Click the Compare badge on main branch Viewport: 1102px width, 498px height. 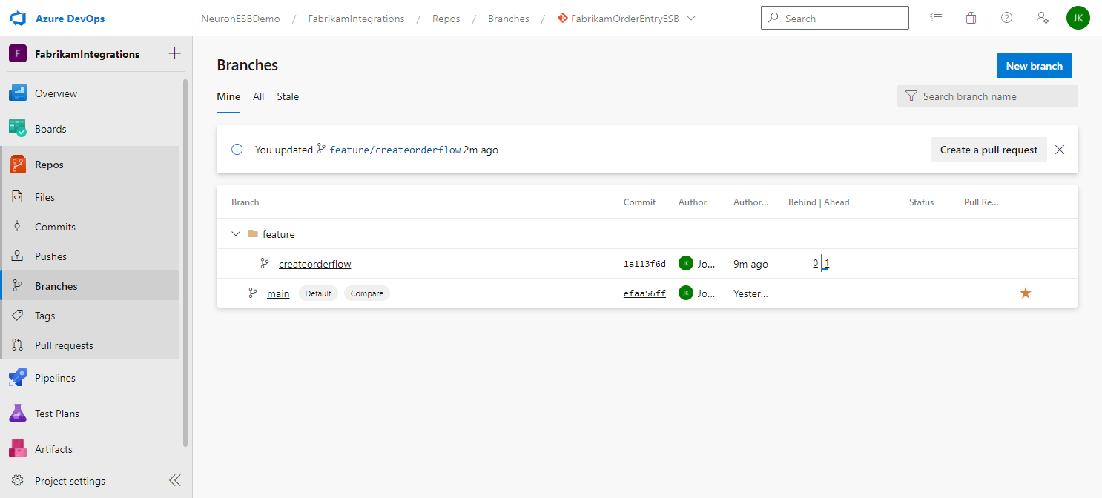(367, 293)
